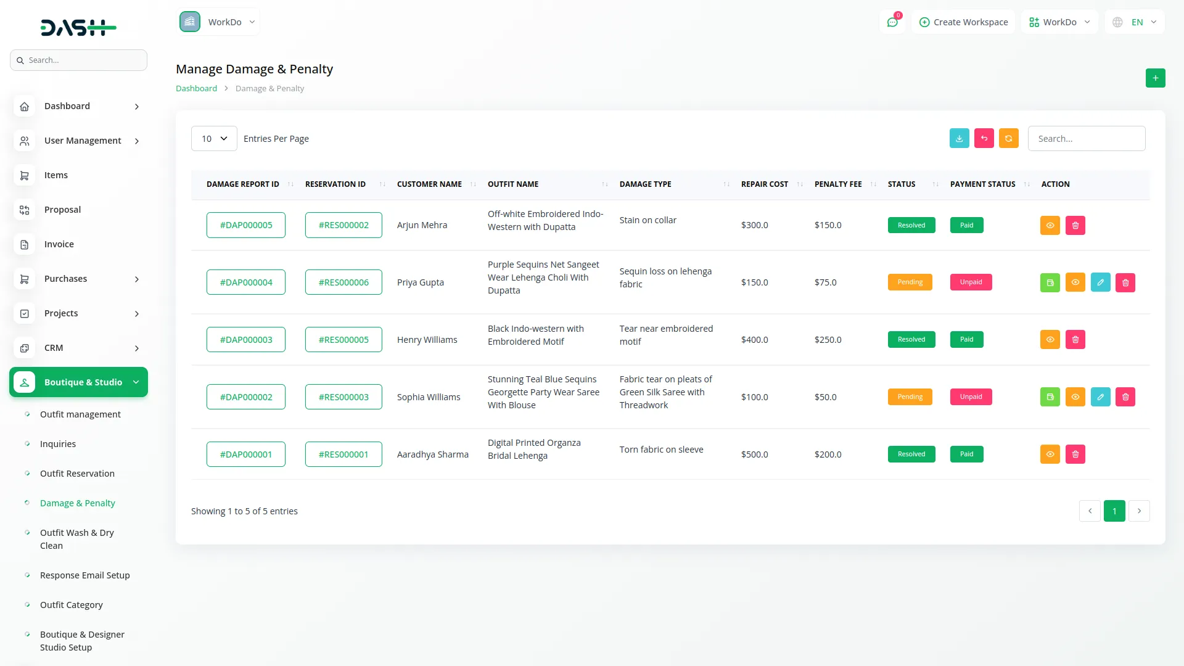Click green payment icon for #DAP000002
The height and width of the screenshot is (666, 1184).
point(1050,397)
